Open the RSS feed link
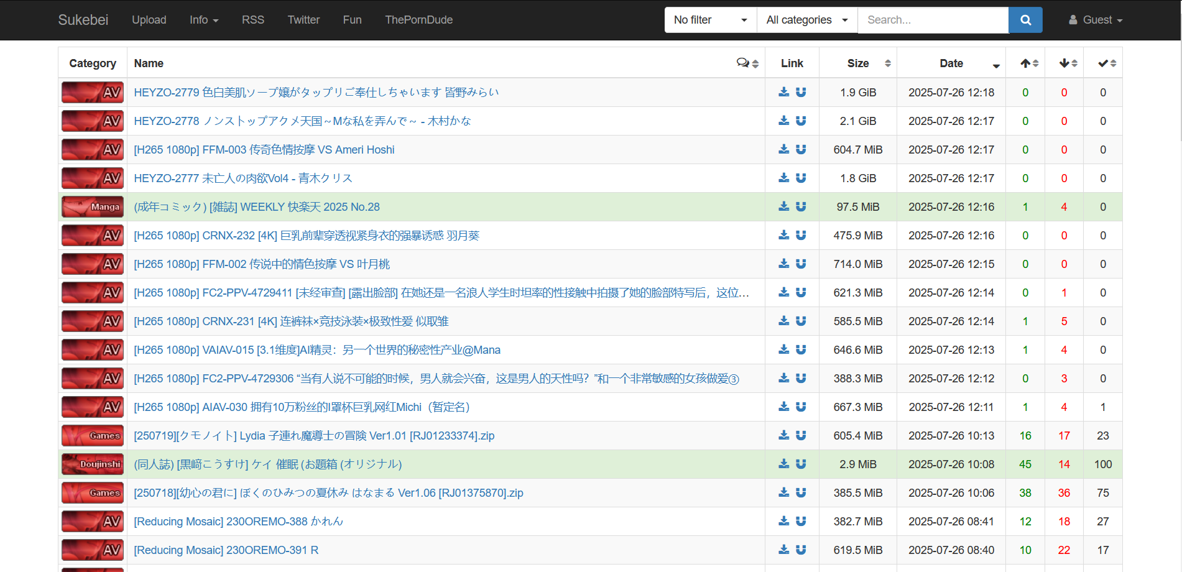 coord(253,20)
